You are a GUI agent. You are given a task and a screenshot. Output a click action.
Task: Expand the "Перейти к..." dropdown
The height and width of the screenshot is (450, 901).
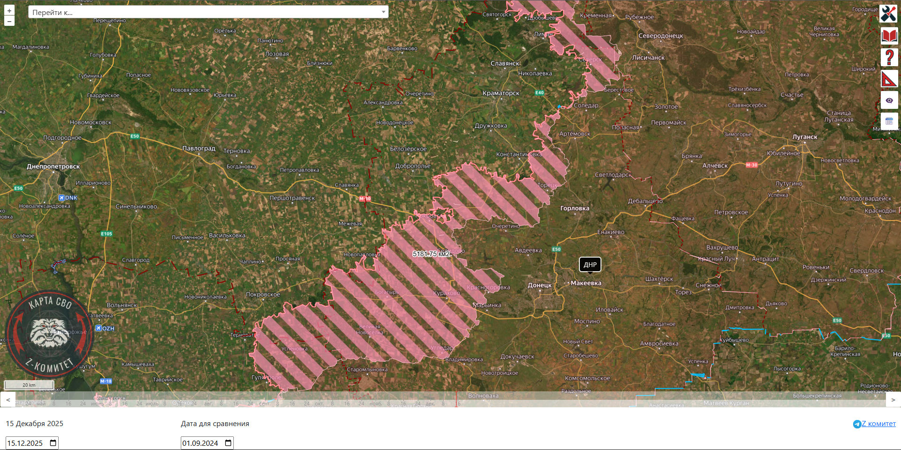pos(208,12)
